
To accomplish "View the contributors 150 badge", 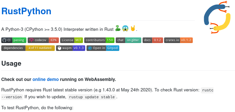I will pyautogui.click(x=99, y=40).
